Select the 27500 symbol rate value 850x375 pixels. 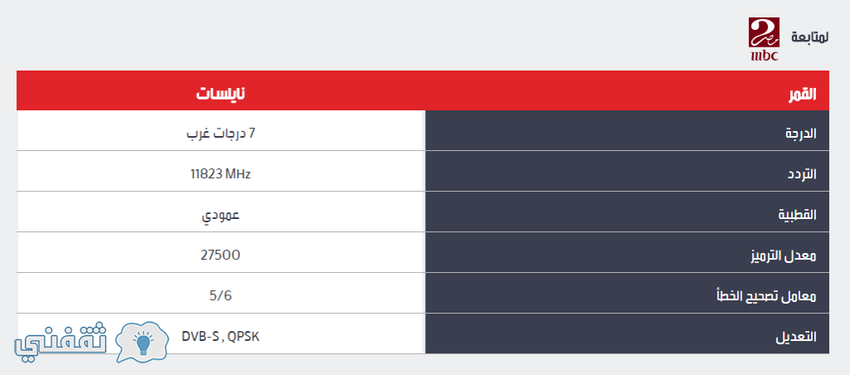221,256
